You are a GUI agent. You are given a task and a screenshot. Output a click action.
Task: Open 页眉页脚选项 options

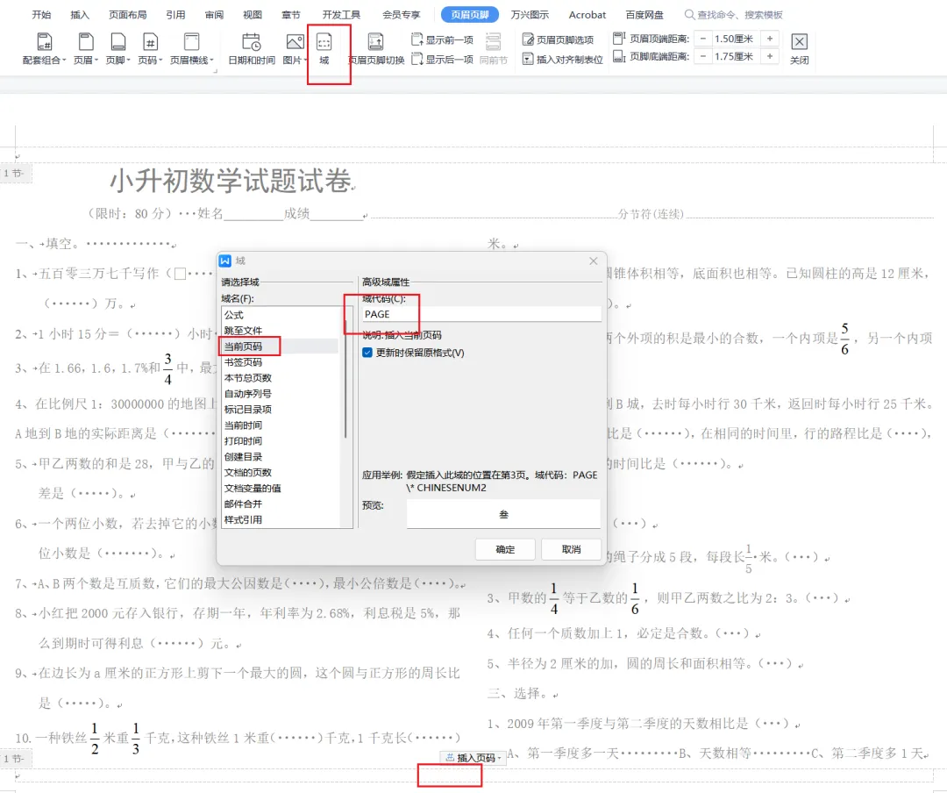558,39
